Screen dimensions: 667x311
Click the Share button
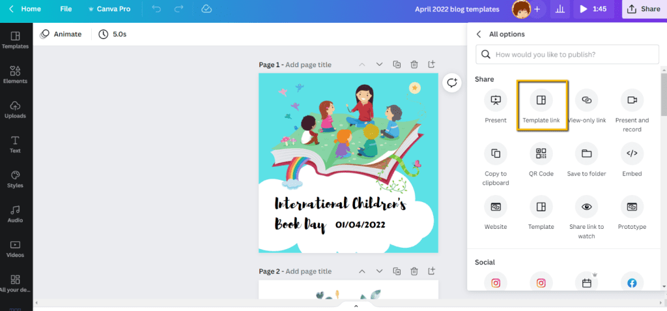644,9
